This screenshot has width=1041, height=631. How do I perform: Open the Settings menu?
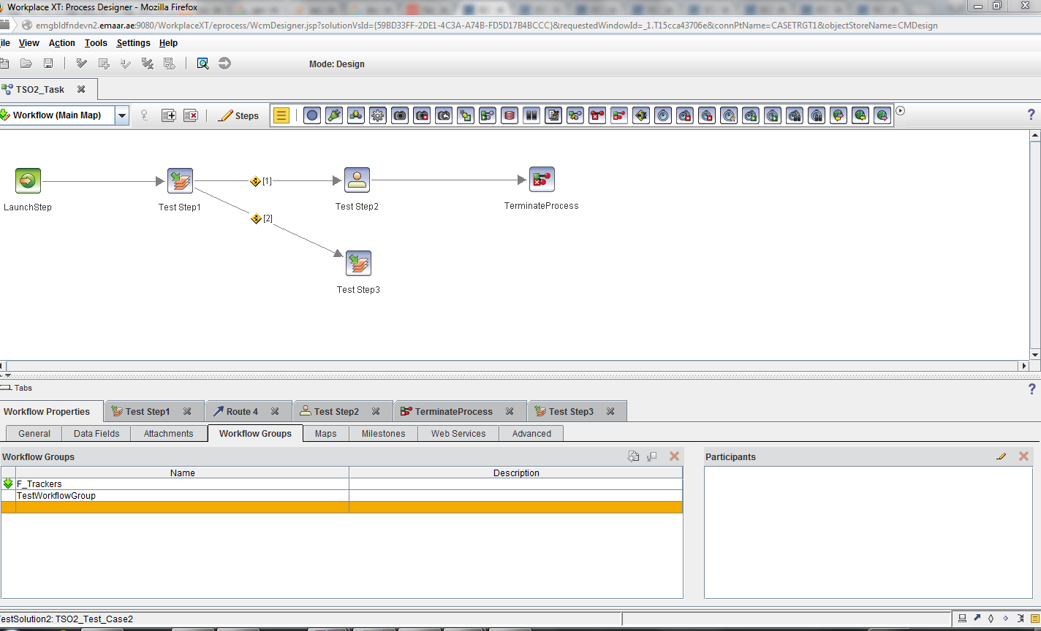133,42
